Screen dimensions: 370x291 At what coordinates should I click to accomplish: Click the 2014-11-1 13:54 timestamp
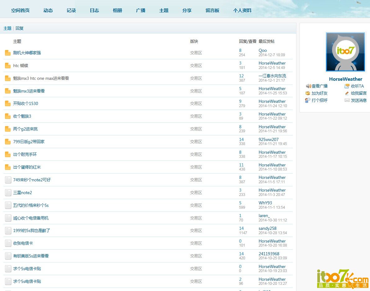[x=272, y=207]
